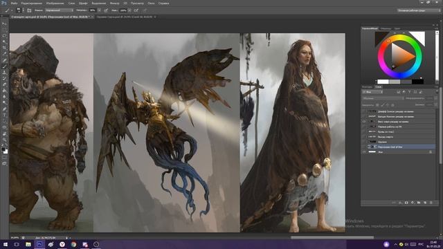Select the Brush tool in the toolbox
This screenshot has height=249, width=443.
click(x=4, y=66)
